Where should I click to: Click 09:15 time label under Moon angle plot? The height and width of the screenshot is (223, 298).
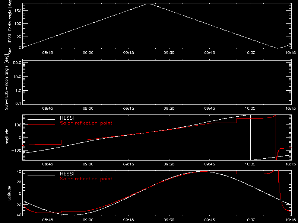click(x=129, y=109)
